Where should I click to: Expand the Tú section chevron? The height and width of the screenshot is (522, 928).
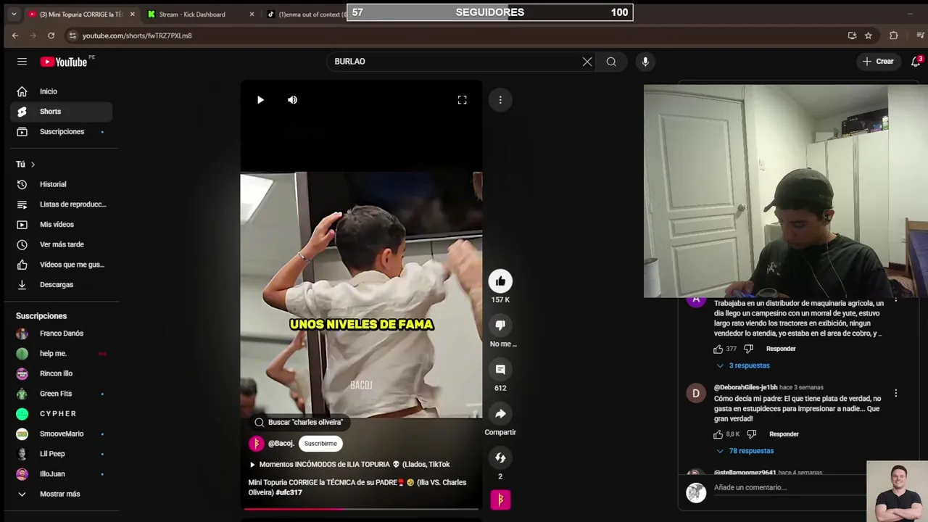point(33,165)
